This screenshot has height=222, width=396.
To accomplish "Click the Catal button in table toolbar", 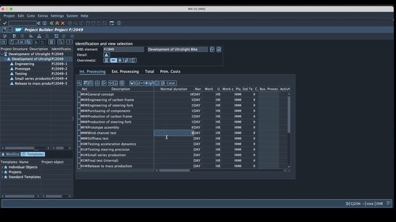I will [168, 83].
